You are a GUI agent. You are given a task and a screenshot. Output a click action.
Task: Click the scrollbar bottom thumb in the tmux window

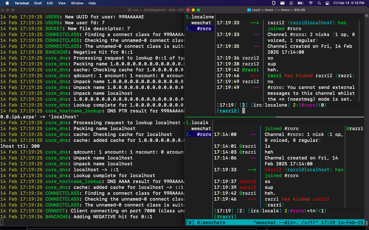click(x=367, y=223)
